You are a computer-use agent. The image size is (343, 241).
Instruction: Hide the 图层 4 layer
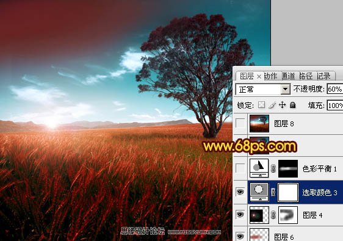coord(240,215)
